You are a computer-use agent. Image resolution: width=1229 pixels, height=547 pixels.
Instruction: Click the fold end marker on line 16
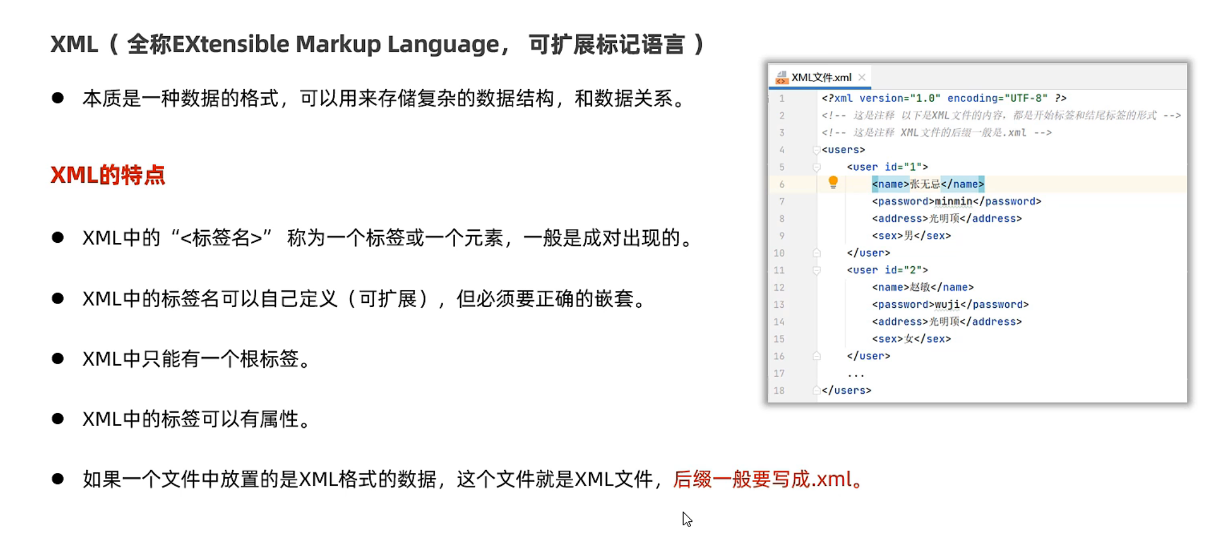[817, 356]
